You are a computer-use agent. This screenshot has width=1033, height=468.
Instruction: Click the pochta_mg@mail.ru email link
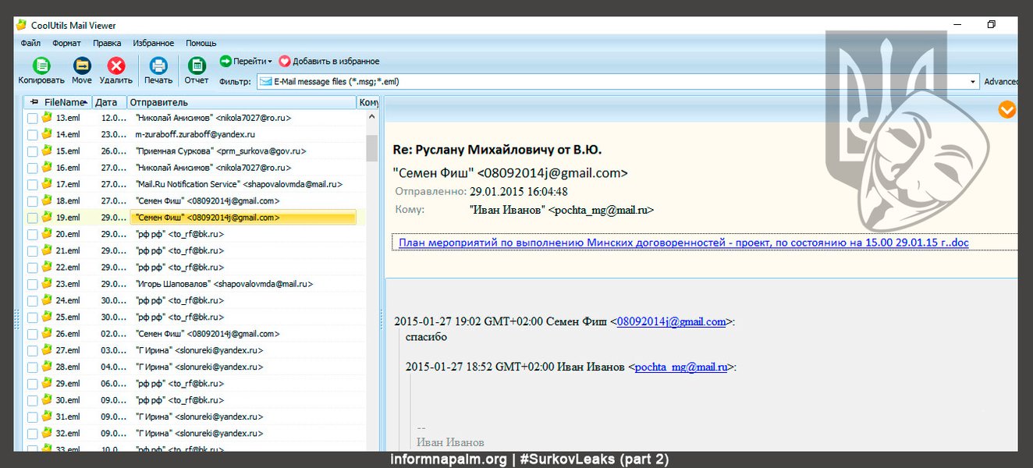[x=680, y=367]
